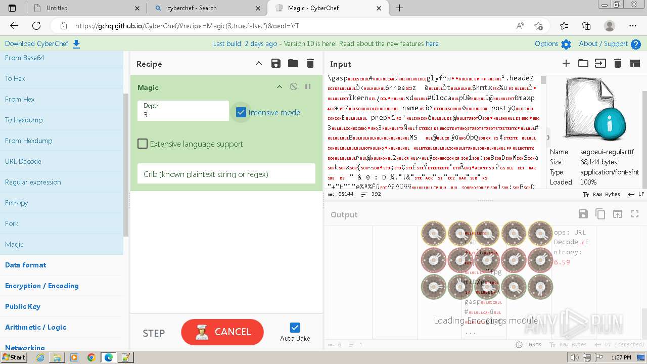Open File Explorer from taskbar
The width and height of the screenshot is (647, 364).
pyautogui.click(x=57, y=357)
